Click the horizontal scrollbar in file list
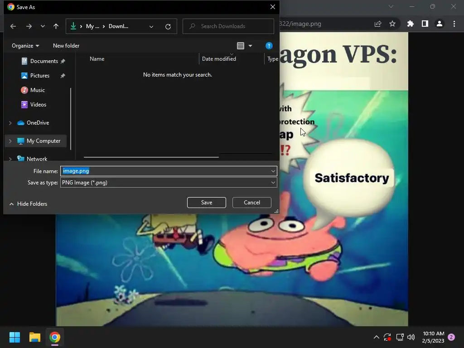This screenshot has width=464, height=348. click(x=151, y=157)
